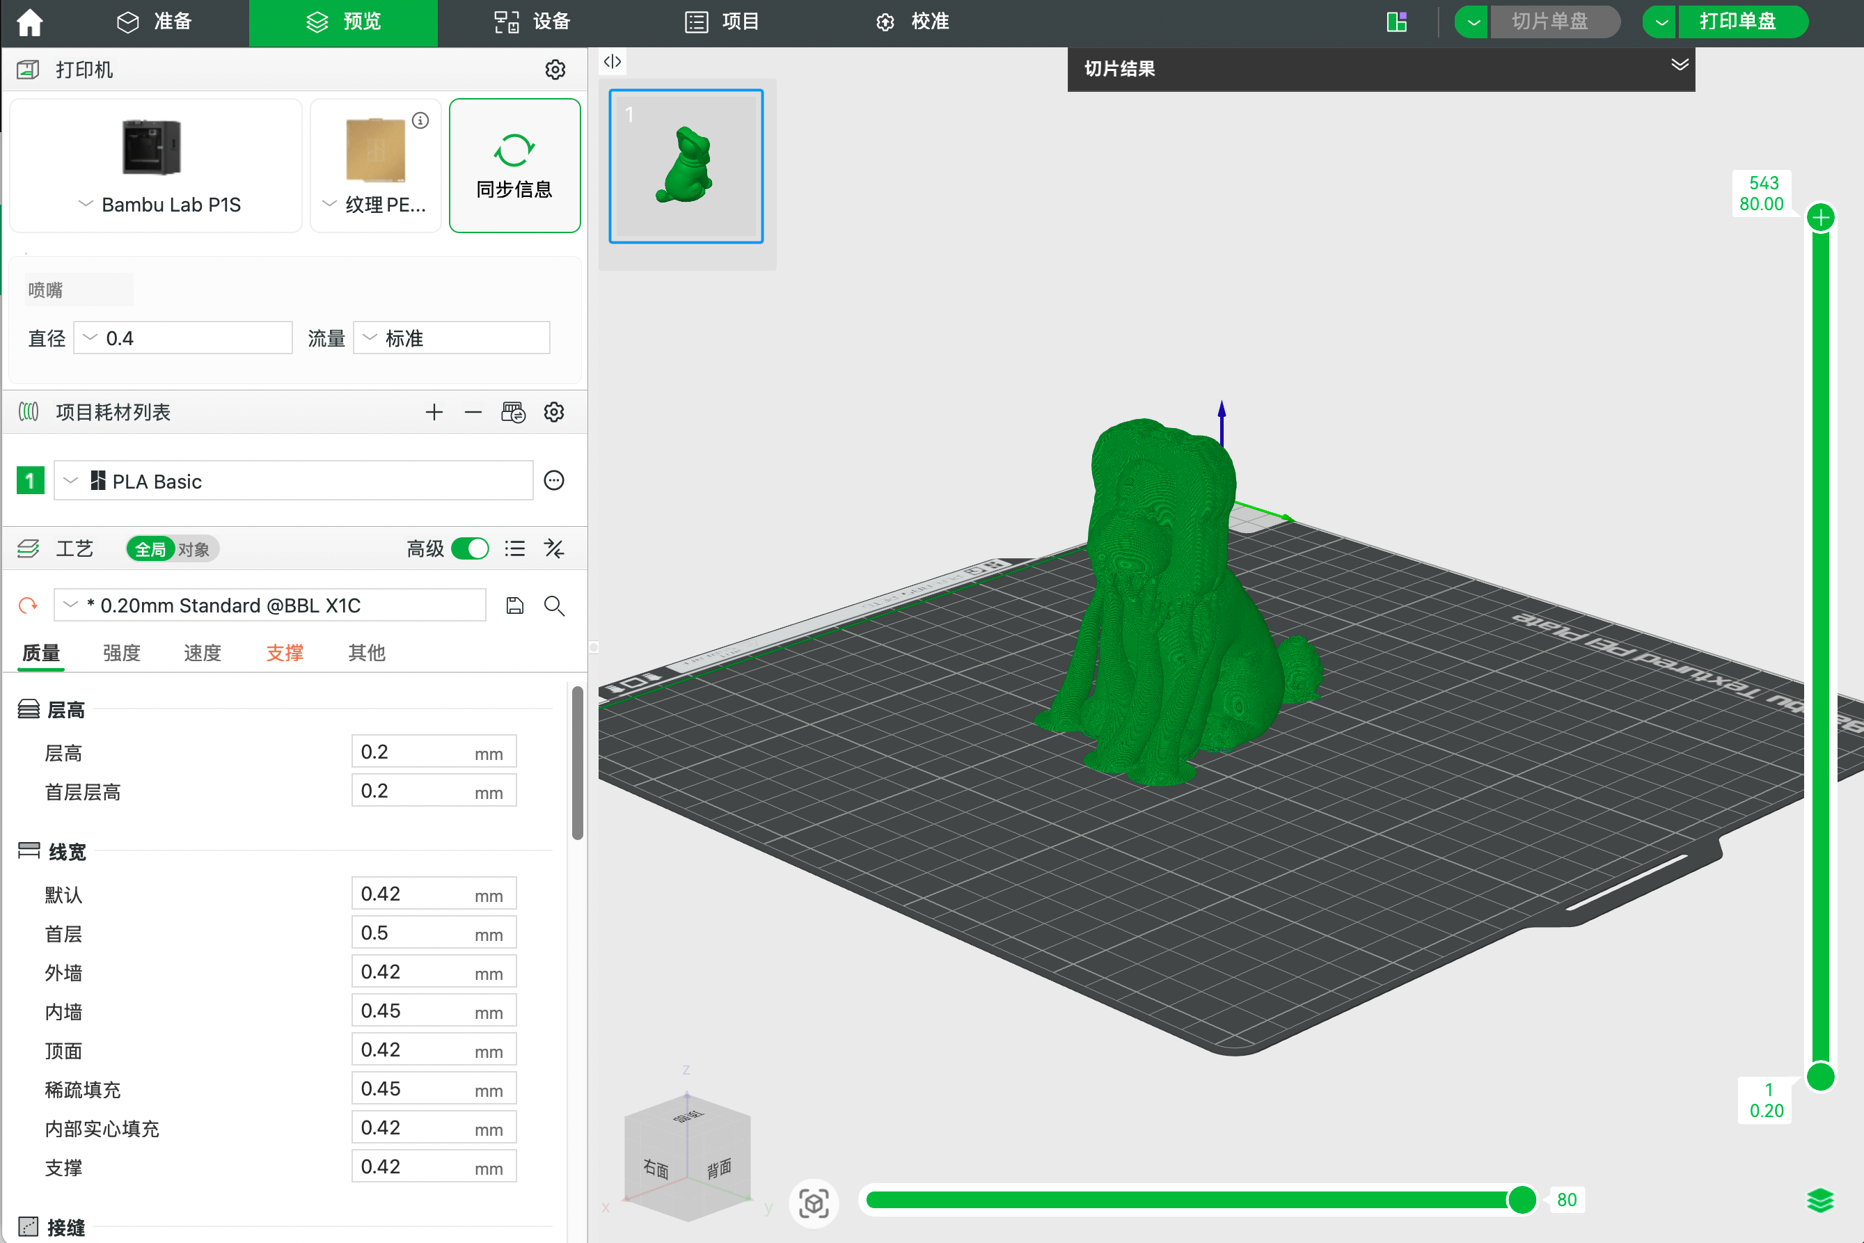Viewport: 1864px width, 1243px height.
Task: Expand the slicing result panel chevron
Action: click(1680, 65)
